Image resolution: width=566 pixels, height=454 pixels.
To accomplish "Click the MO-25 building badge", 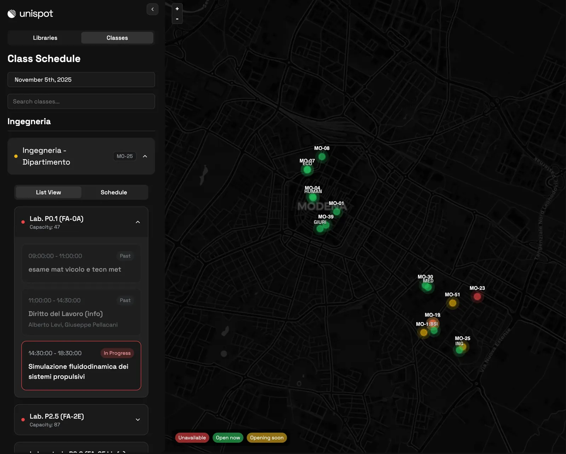I will click(x=125, y=156).
